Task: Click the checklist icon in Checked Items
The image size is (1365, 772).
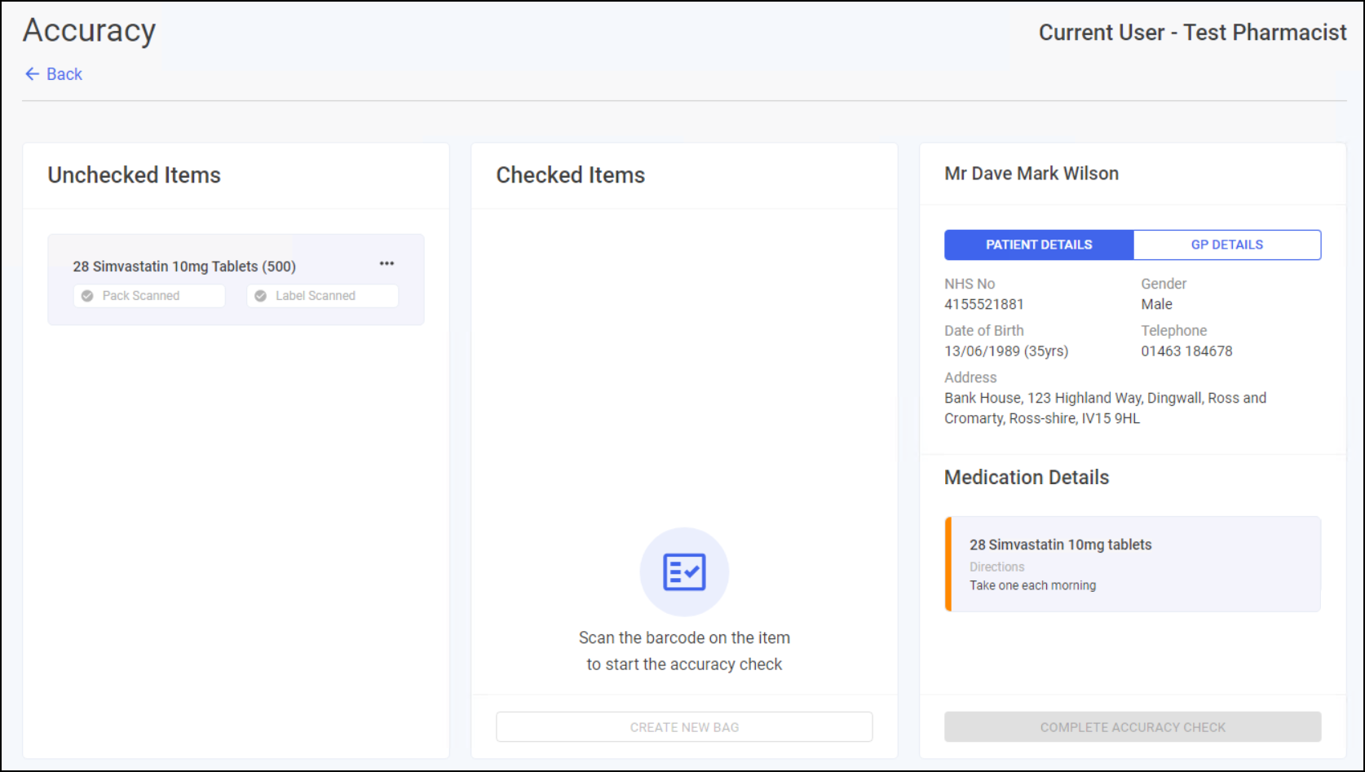Action: point(684,571)
